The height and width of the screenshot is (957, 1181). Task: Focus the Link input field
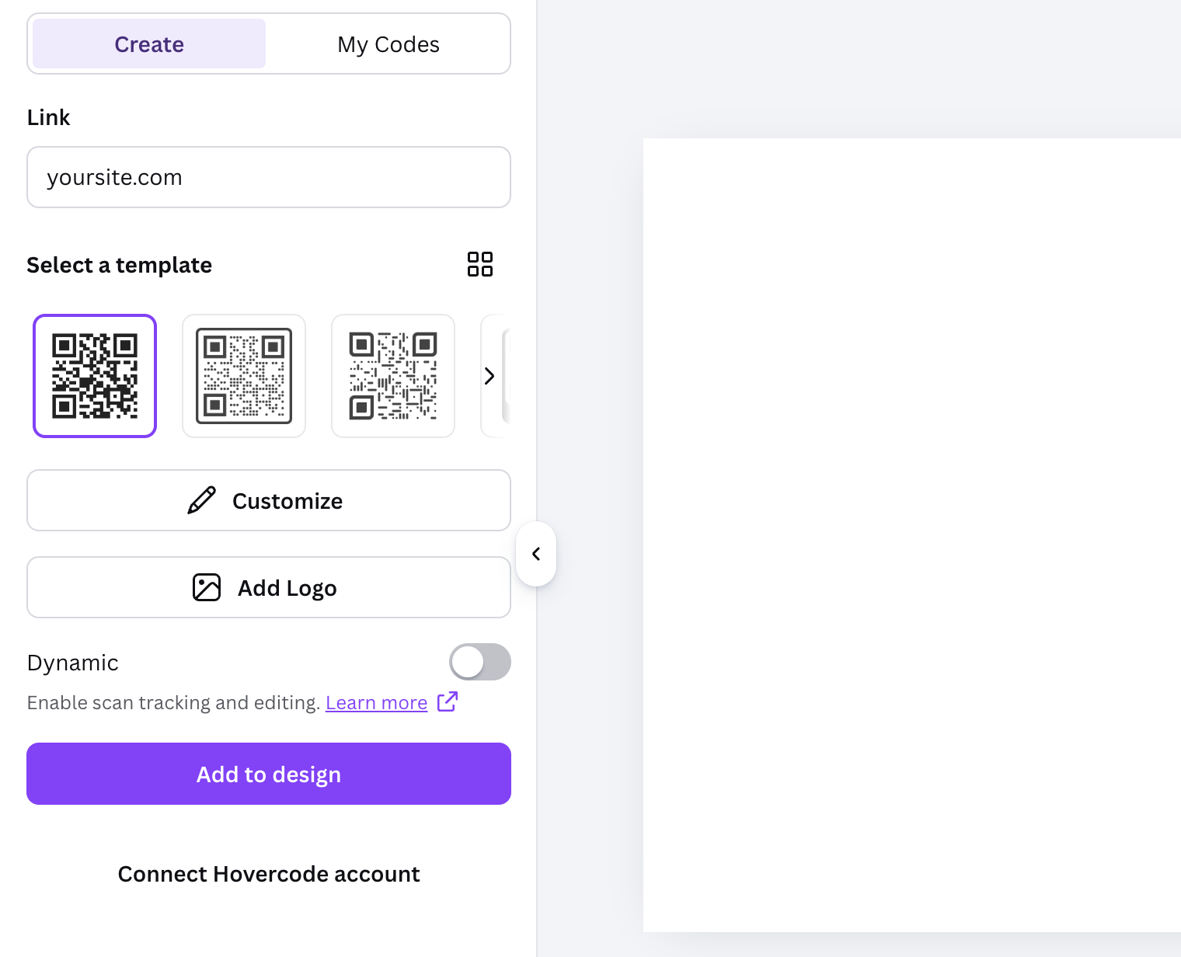point(269,177)
